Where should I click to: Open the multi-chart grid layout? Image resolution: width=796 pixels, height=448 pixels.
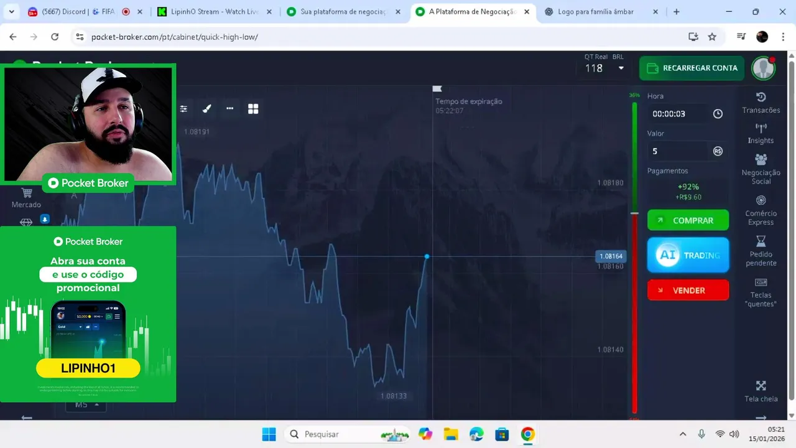pos(253,109)
